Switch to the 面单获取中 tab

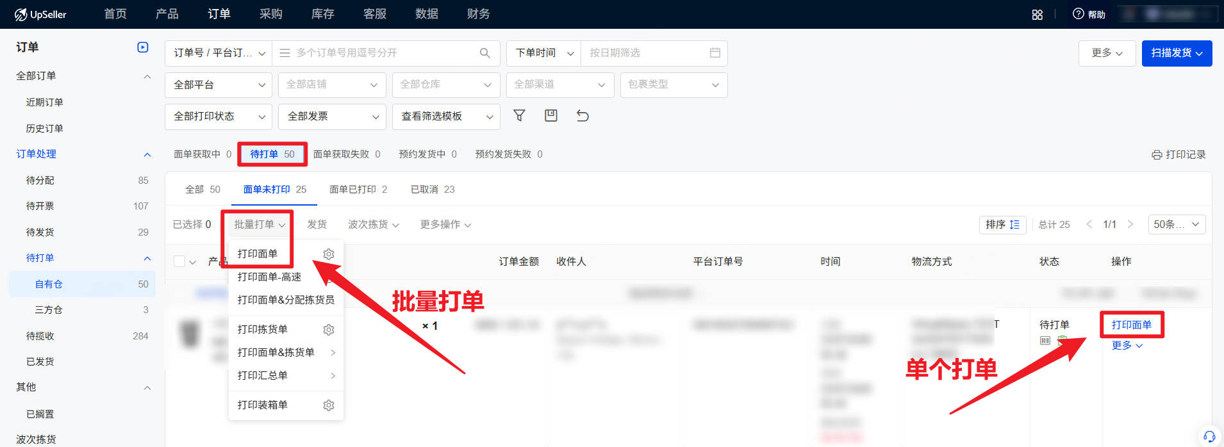point(203,154)
